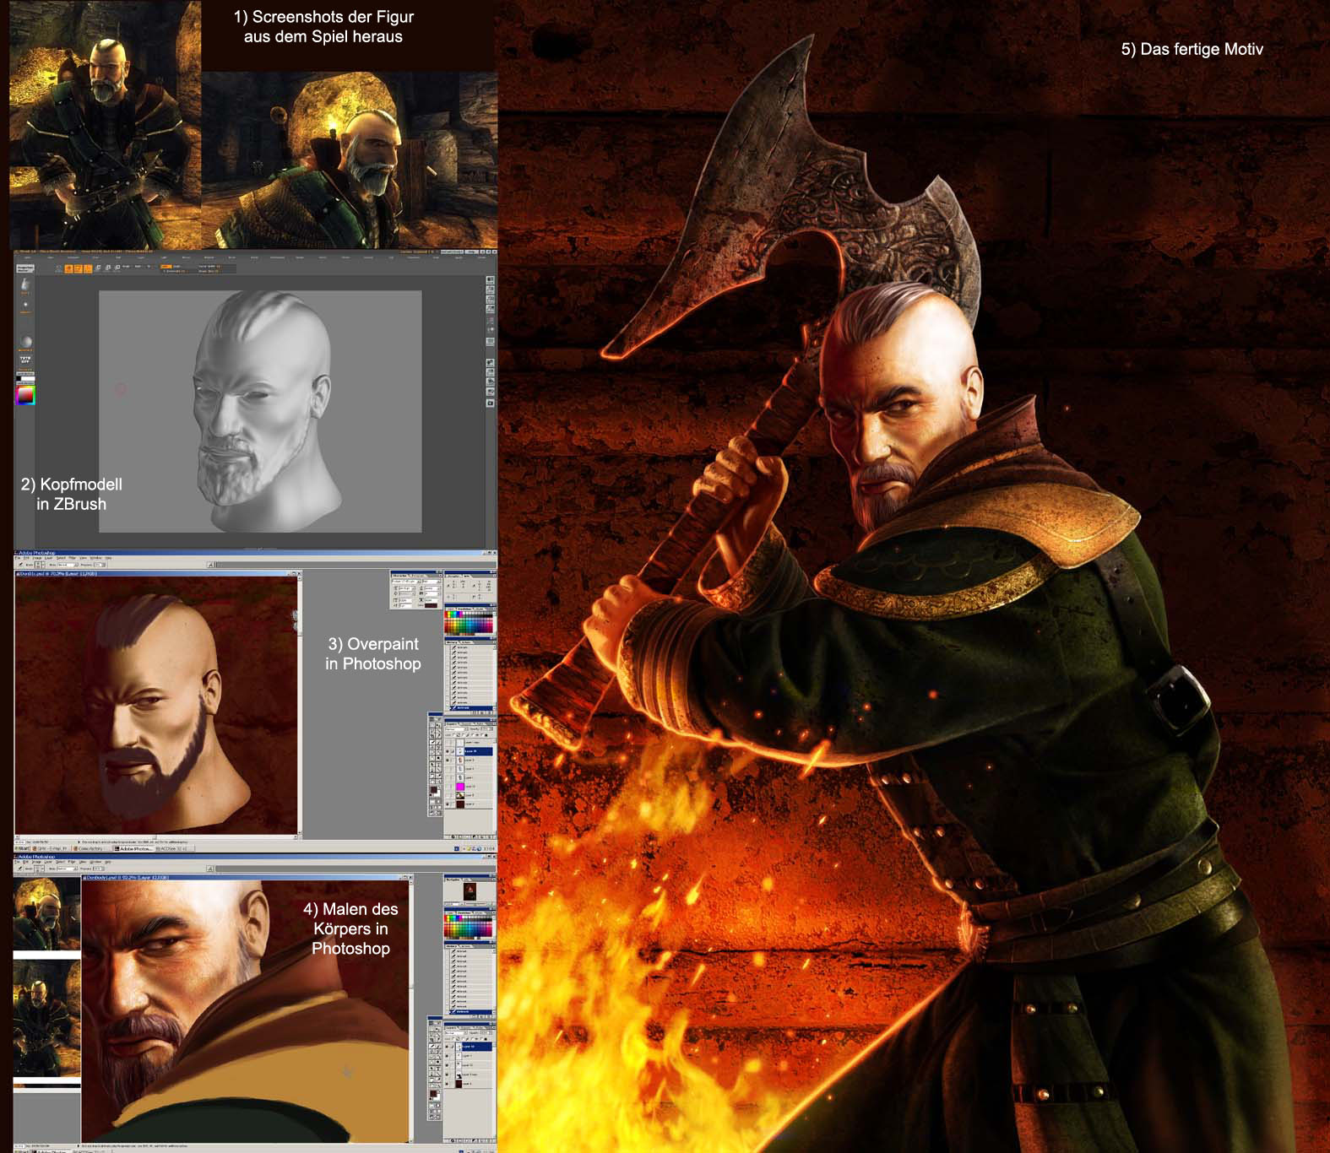Image resolution: width=1330 pixels, height=1153 pixels.
Task: Open File menu in Don01c Photoshop window
Action: [x=17, y=558]
